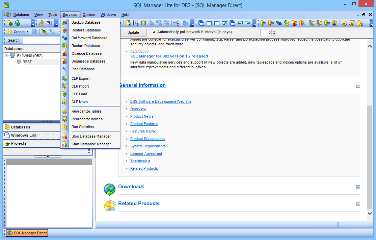Open the Database menu
The height and width of the screenshot is (240, 376).
[x=21, y=15]
